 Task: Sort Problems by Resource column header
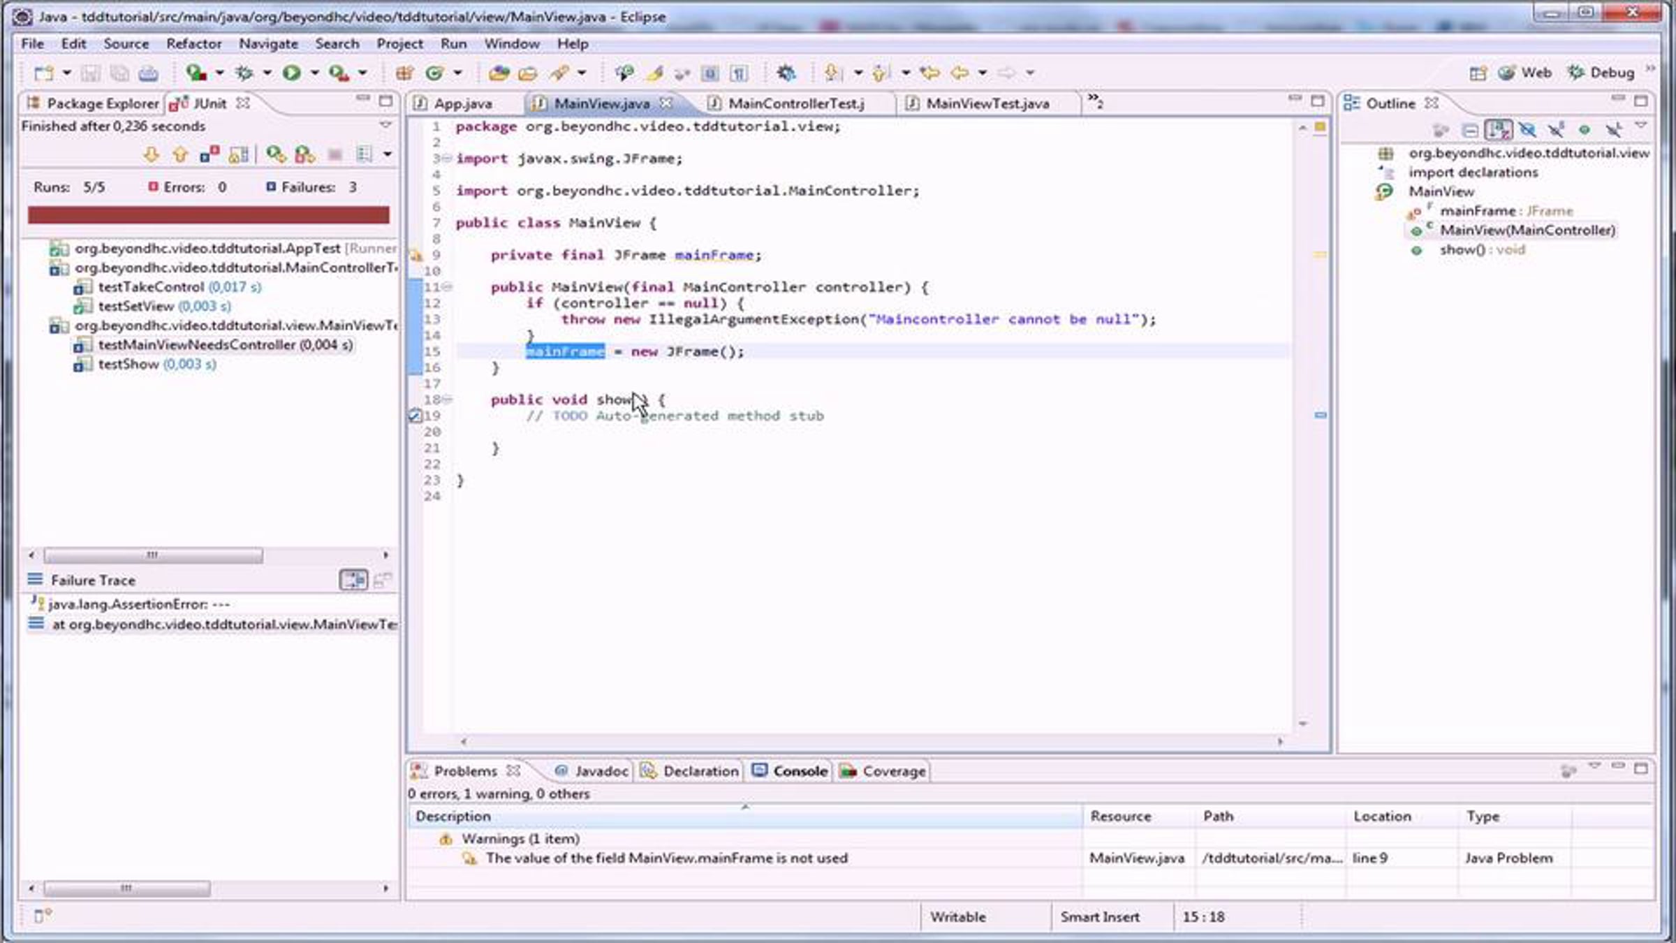point(1140,816)
